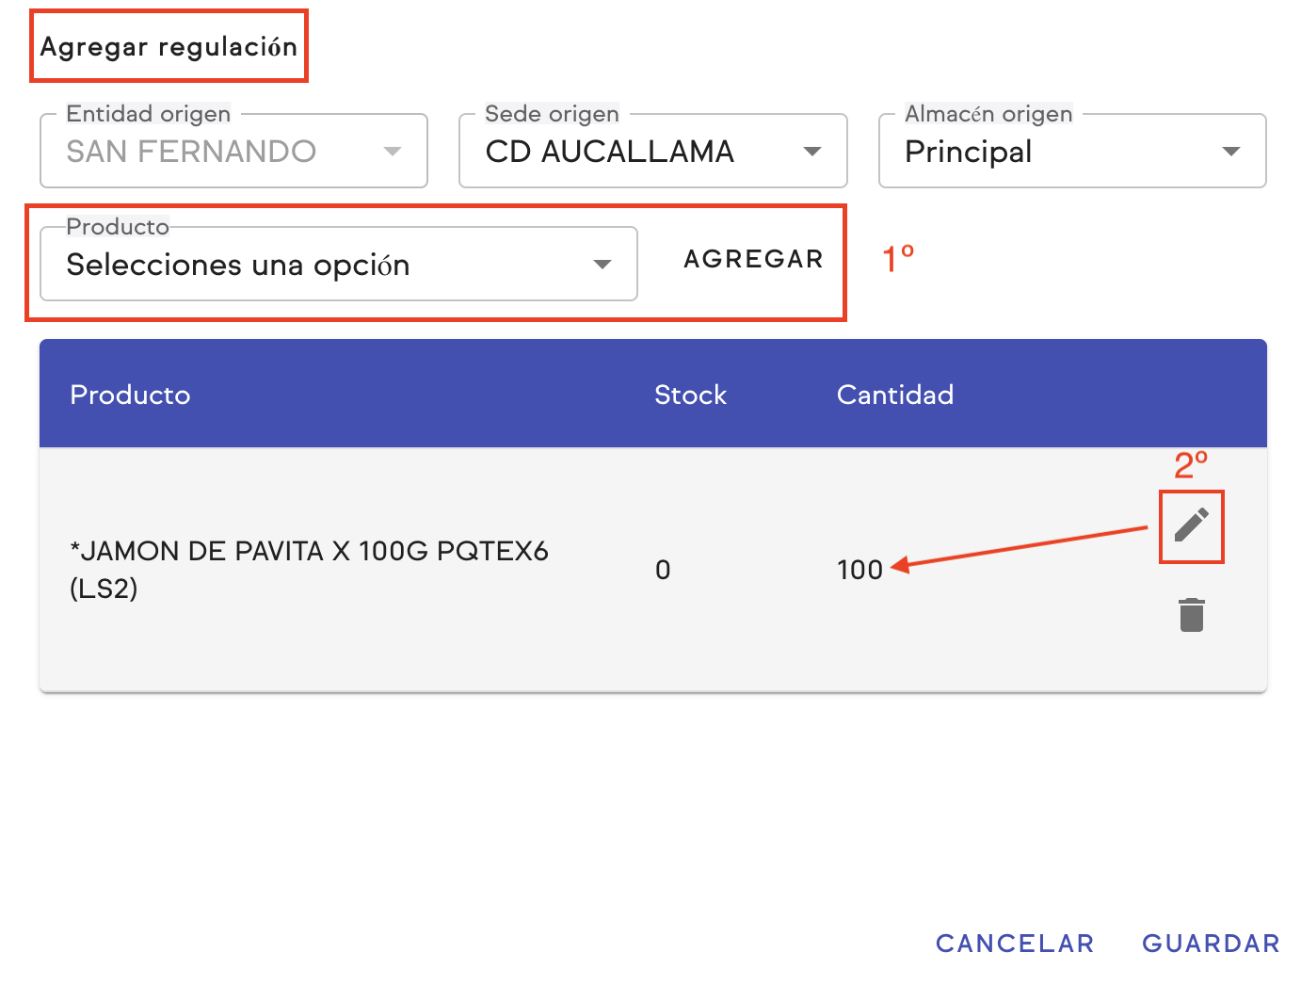
Task: Click the Cantidad column header
Action: pos(895,395)
